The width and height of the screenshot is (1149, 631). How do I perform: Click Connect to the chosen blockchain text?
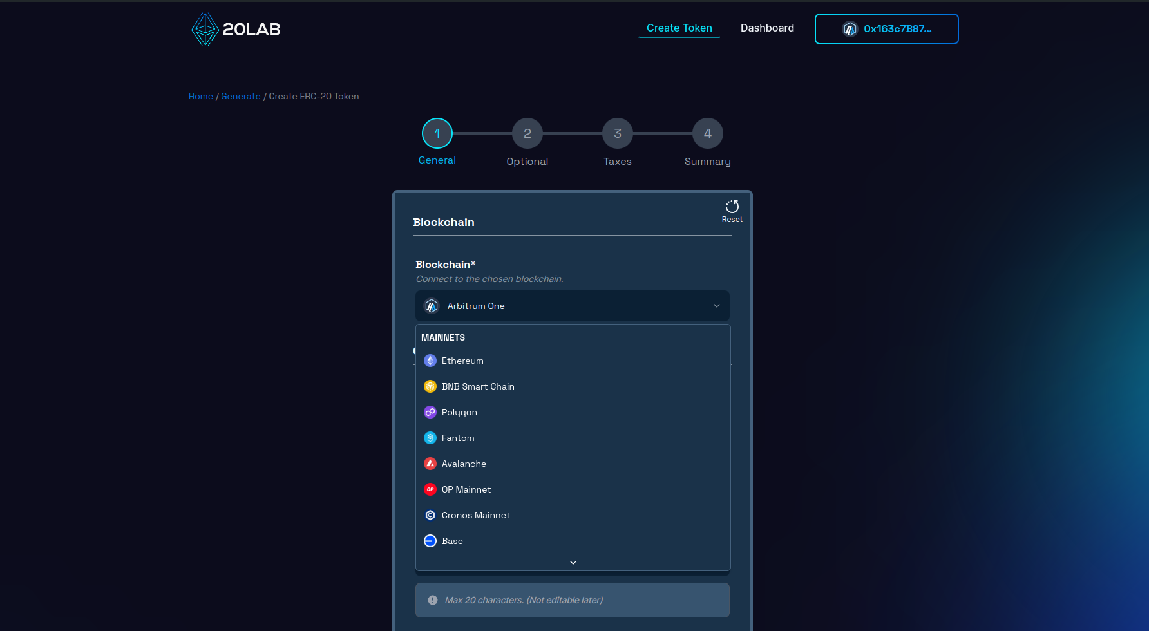click(x=489, y=279)
